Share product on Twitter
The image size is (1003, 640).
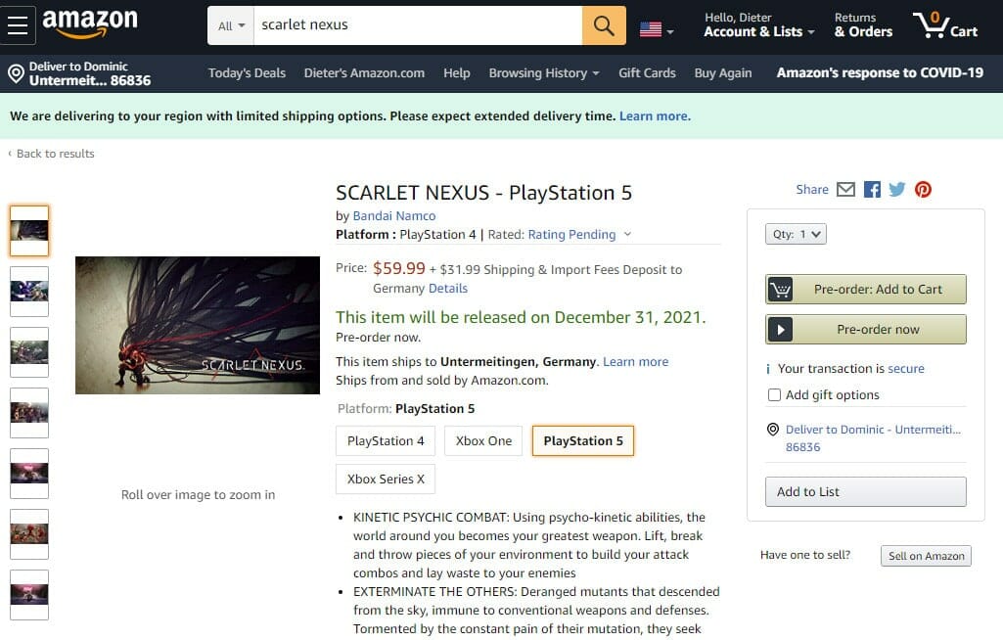tap(896, 190)
